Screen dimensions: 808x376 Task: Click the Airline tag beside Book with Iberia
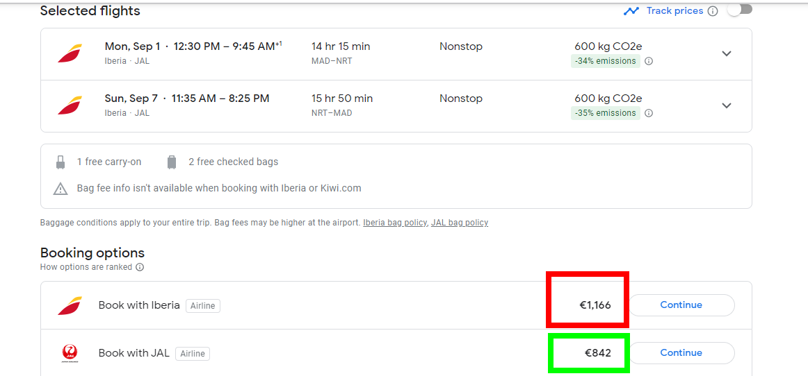(x=202, y=306)
